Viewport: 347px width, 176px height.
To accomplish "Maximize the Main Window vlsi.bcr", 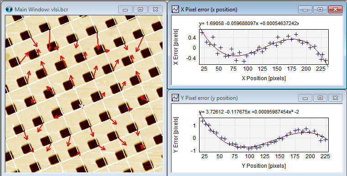I will [140, 10].
